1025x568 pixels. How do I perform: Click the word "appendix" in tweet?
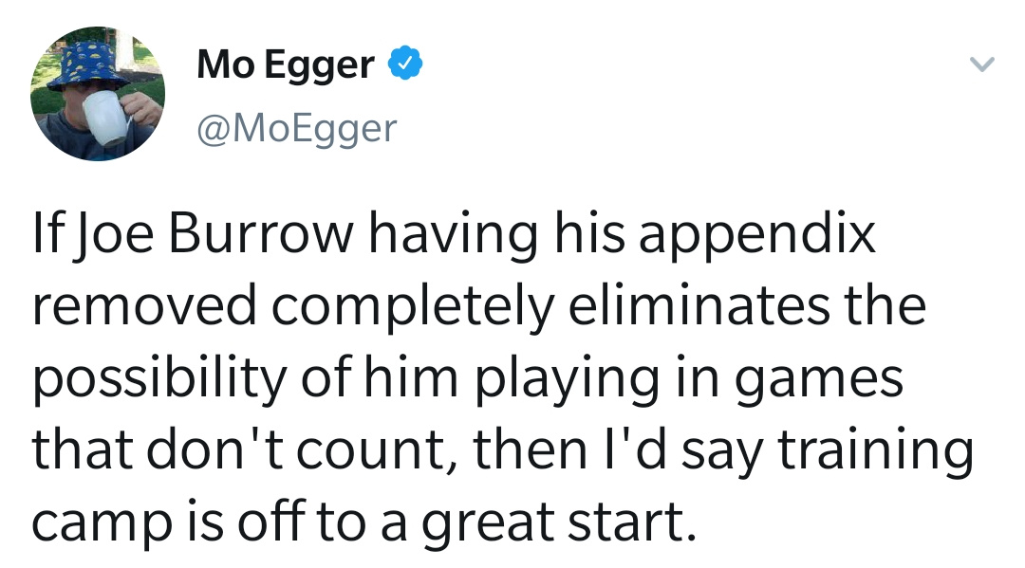(x=757, y=236)
